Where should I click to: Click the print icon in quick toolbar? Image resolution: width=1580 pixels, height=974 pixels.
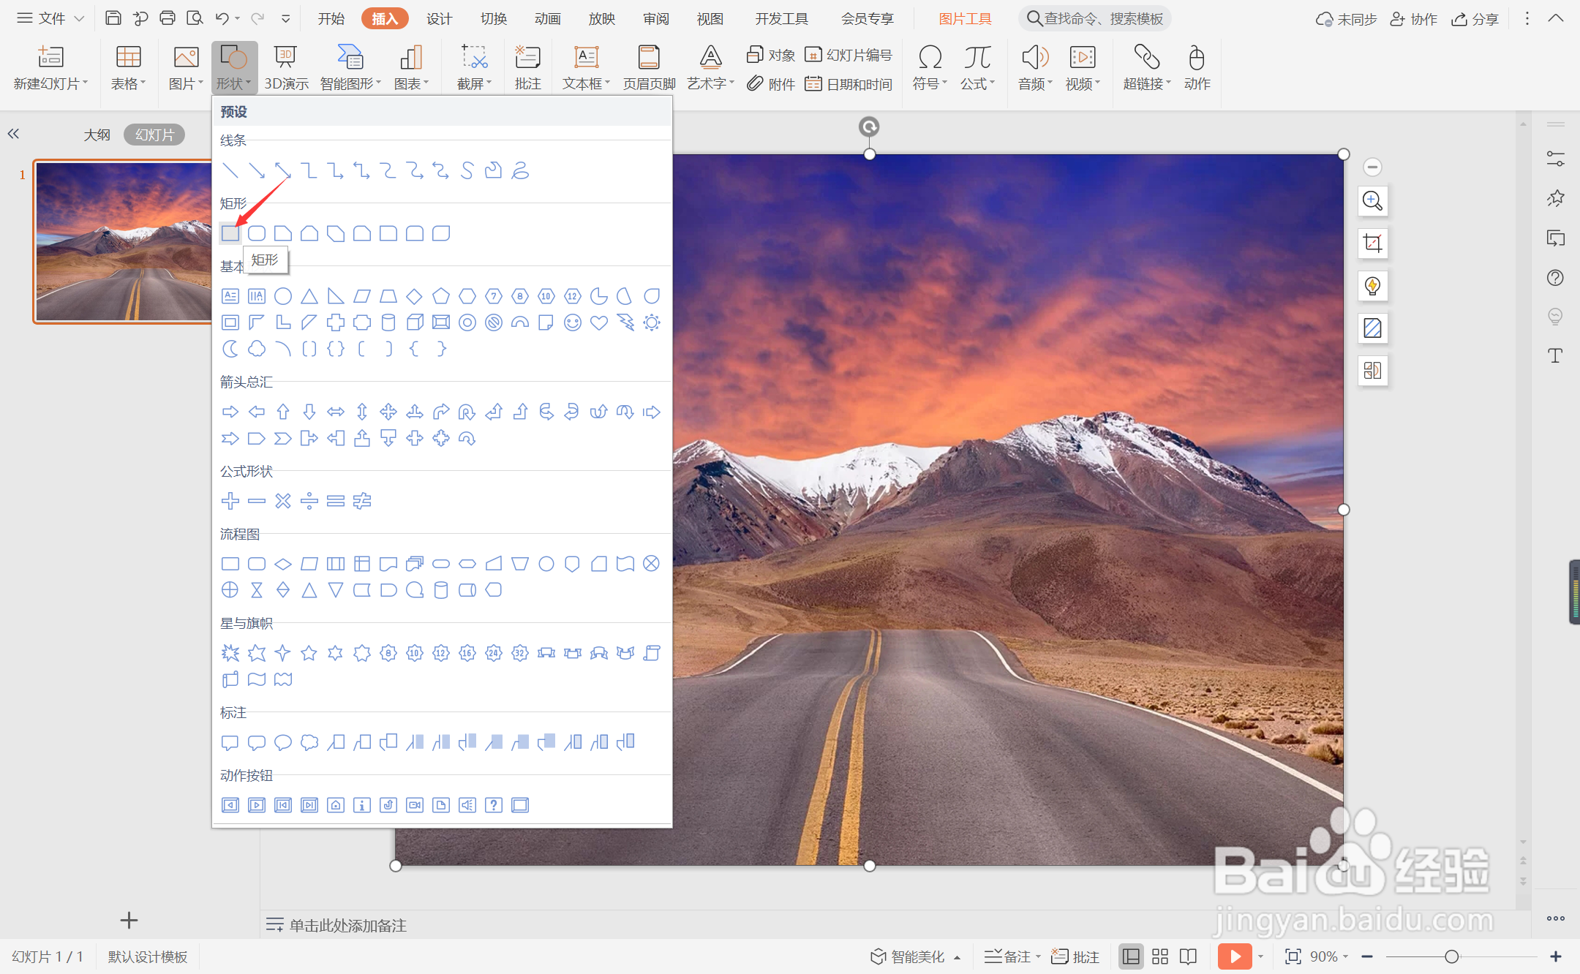tap(168, 18)
